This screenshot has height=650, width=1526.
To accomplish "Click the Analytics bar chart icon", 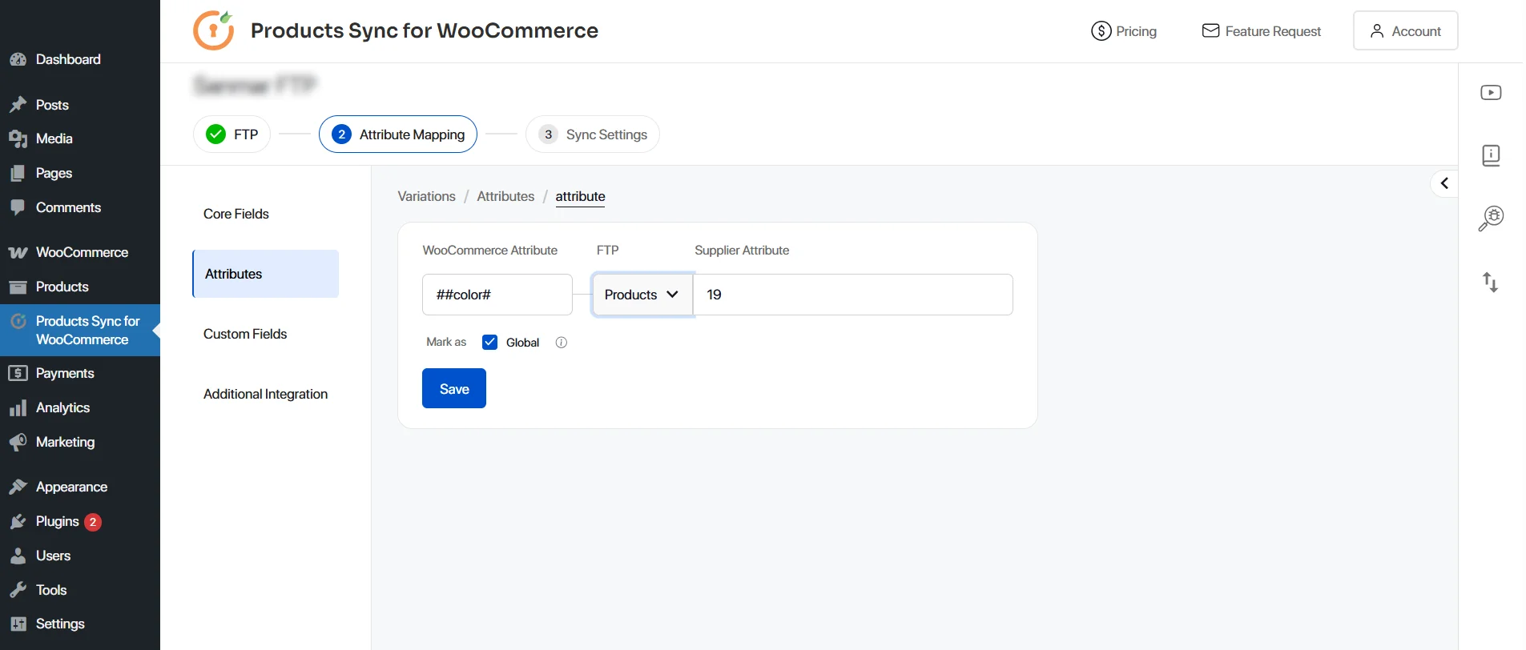I will [x=18, y=408].
